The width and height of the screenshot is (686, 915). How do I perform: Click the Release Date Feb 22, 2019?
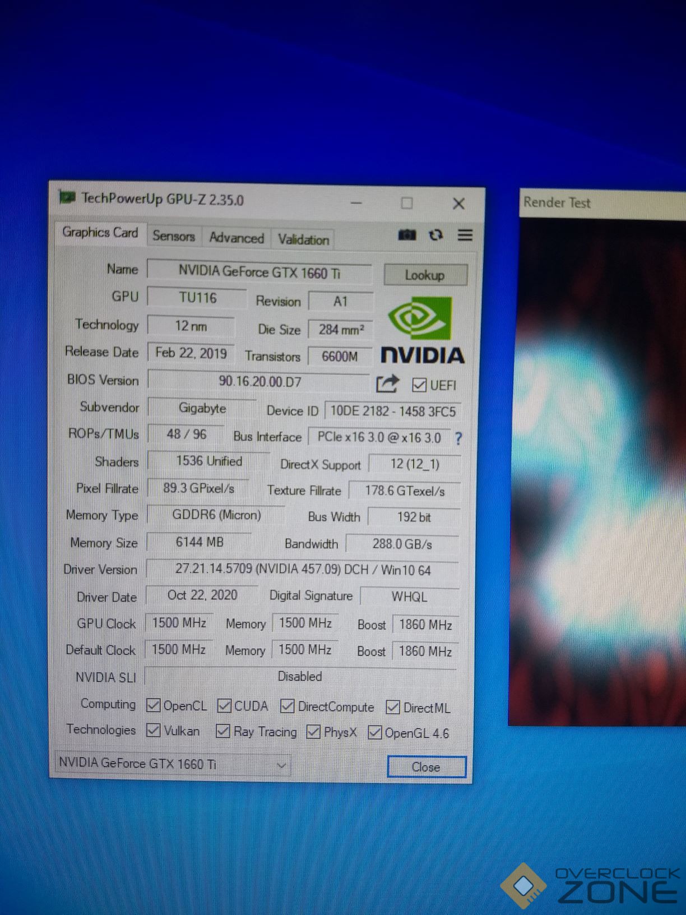coord(191,353)
